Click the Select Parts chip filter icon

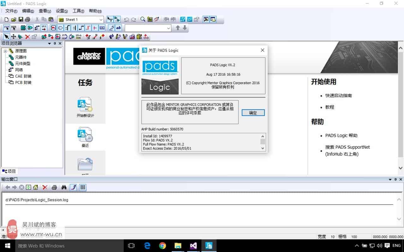click(23, 28)
